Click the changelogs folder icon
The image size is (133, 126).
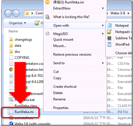tap(11, 40)
